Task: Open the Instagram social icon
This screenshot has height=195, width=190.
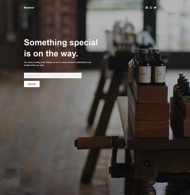Action: click(151, 8)
